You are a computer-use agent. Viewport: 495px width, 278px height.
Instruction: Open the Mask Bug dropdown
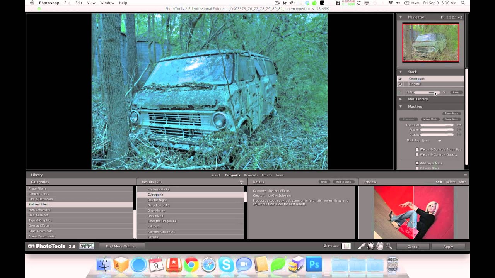tap(432, 141)
